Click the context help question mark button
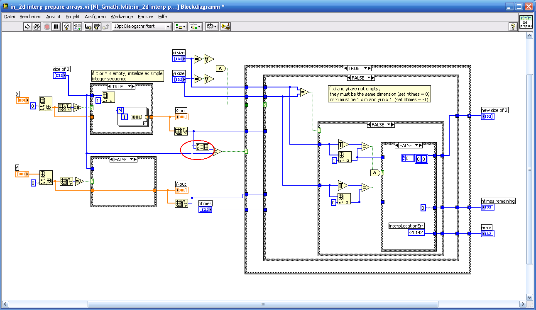The height and width of the screenshot is (310, 536). coord(513,27)
